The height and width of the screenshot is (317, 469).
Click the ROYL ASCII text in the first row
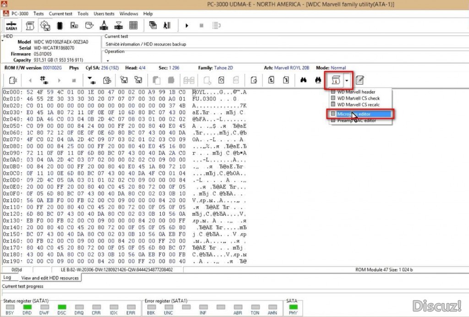pos(199,92)
